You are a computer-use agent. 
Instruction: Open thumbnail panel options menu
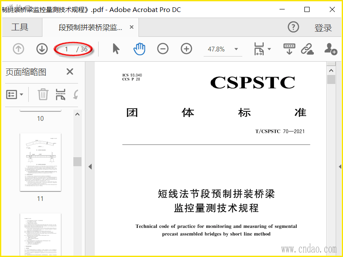tap(15, 94)
